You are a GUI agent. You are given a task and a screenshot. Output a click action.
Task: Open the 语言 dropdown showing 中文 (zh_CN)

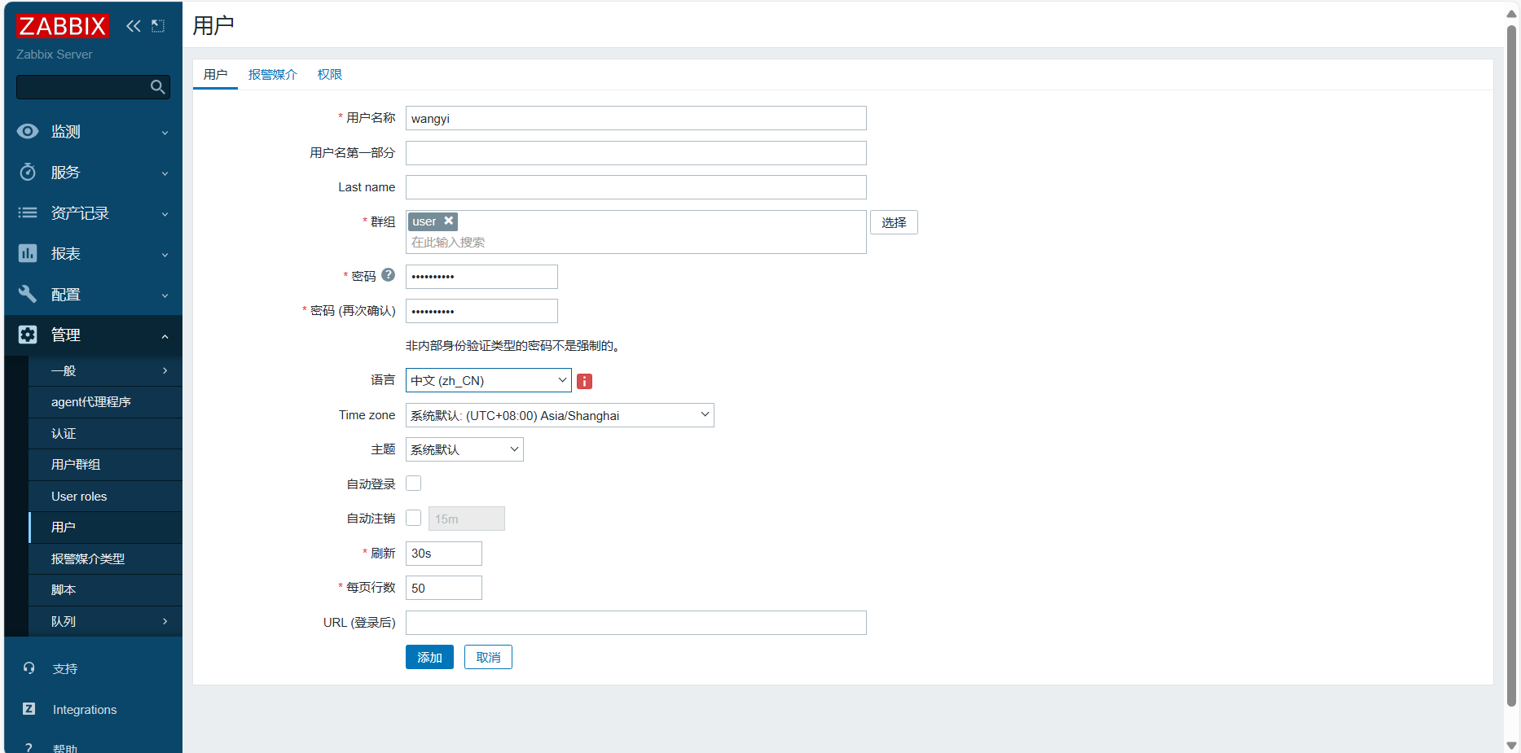click(x=489, y=380)
